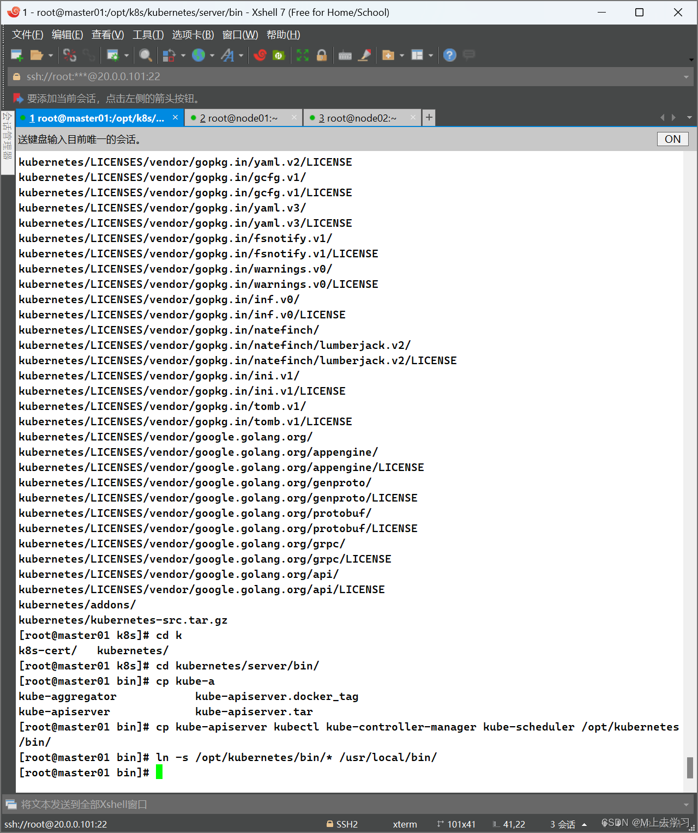Screen dimensions: 698x833
Task: Open the 帮助(H) menu
Action: coord(283,35)
